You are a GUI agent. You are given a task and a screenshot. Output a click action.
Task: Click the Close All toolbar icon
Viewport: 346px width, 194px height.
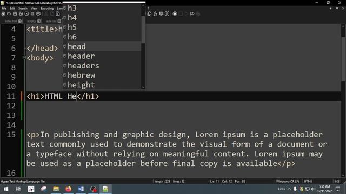[x=32, y=13]
